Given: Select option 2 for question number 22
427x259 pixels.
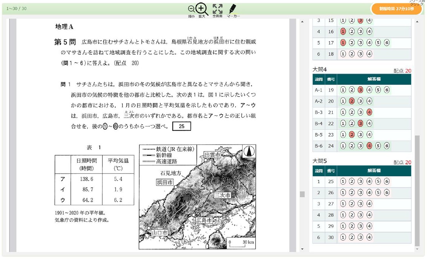Looking at the screenshot, I should click(x=351, y=123).
